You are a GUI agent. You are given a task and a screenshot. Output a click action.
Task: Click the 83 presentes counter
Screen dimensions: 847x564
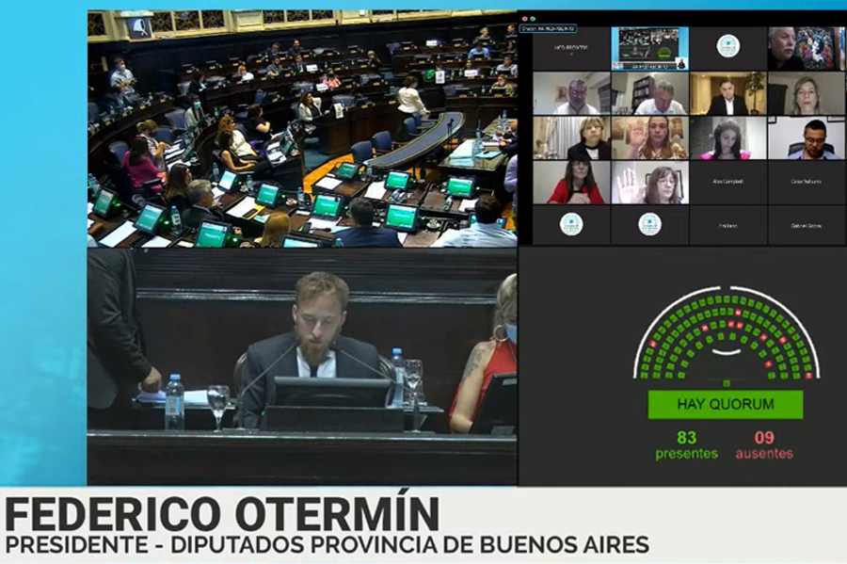pyautogui.click(x=686, y=444)
